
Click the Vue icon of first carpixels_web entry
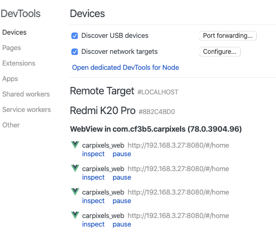point(75,145)
